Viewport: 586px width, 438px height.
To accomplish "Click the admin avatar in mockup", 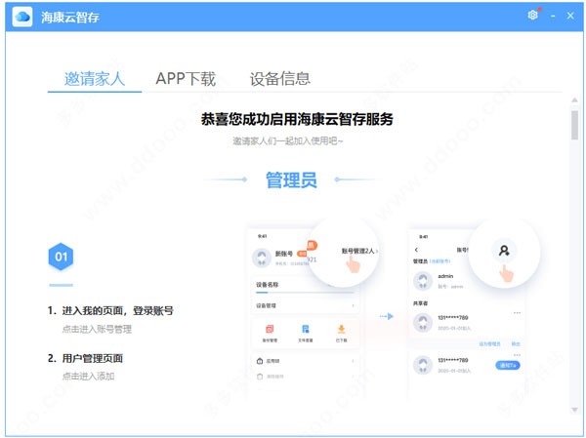I will (423, 280).
